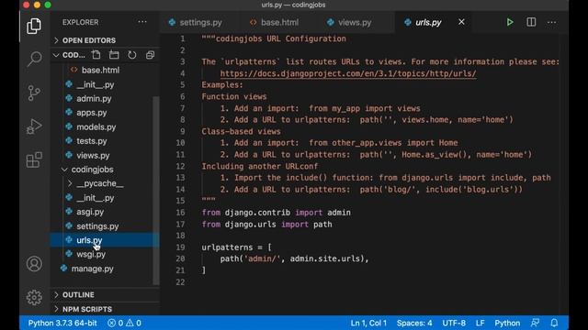588x330 pixels.
Task: Click the New File icon in the Explorer
Action: (96, 55)
